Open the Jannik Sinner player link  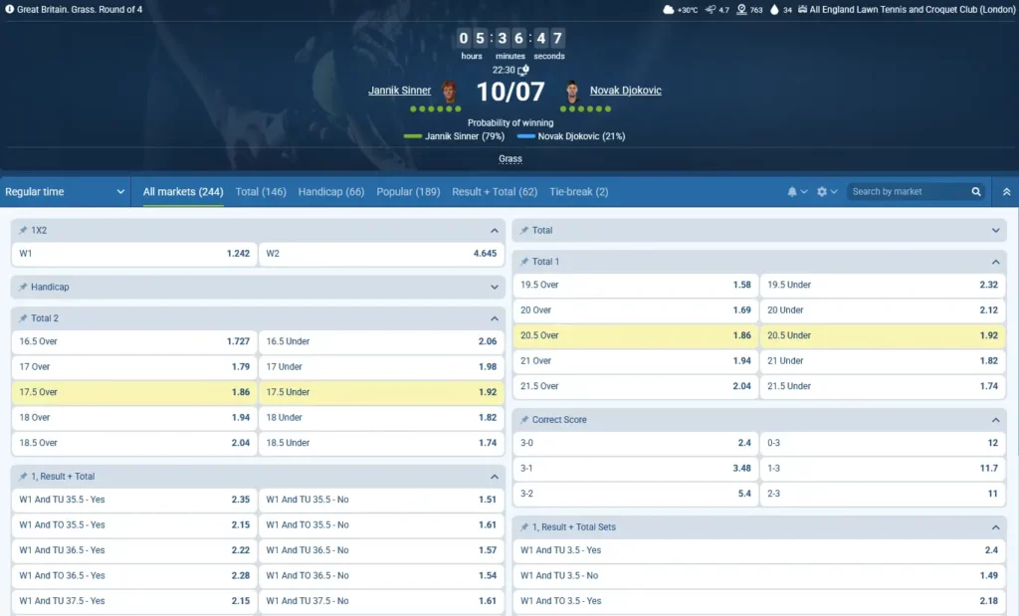pyautogui.click(x=400, y=91)
